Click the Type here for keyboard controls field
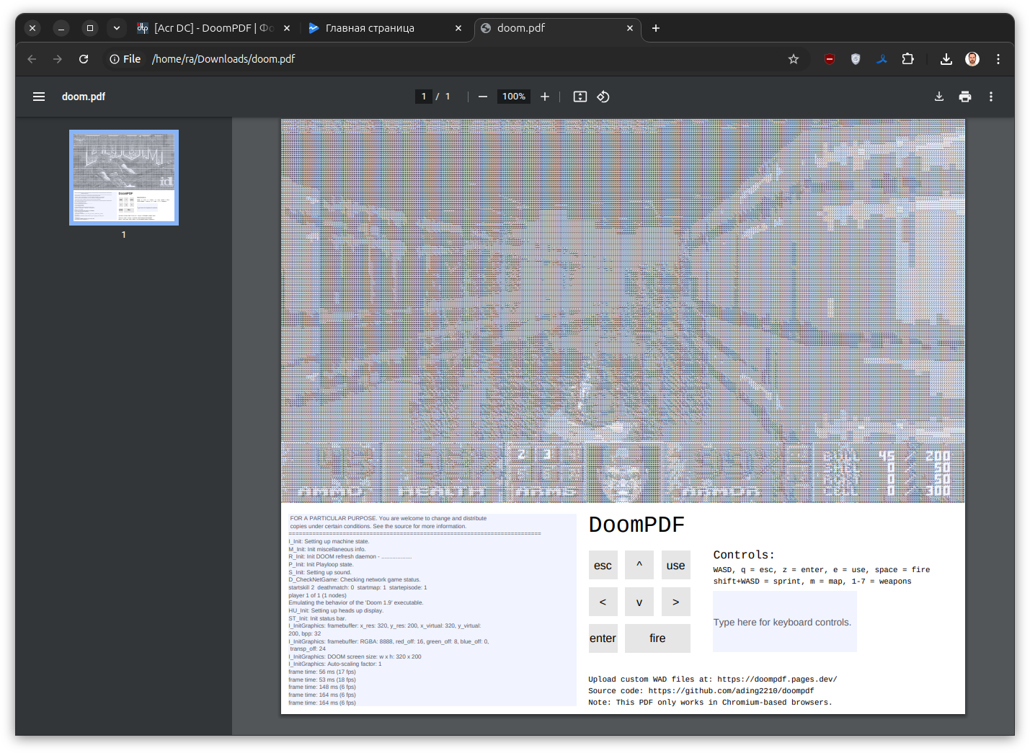Viewport: 1030px width, 753px height. coord(785,622)
